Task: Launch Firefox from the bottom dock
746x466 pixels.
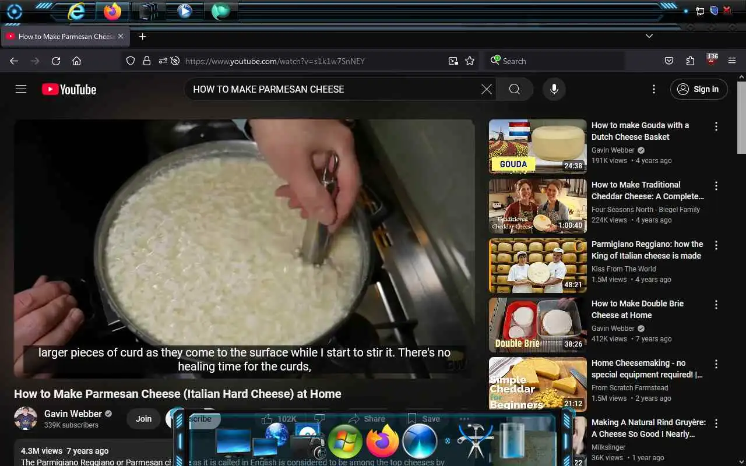Action: click(x=382, y=442)
